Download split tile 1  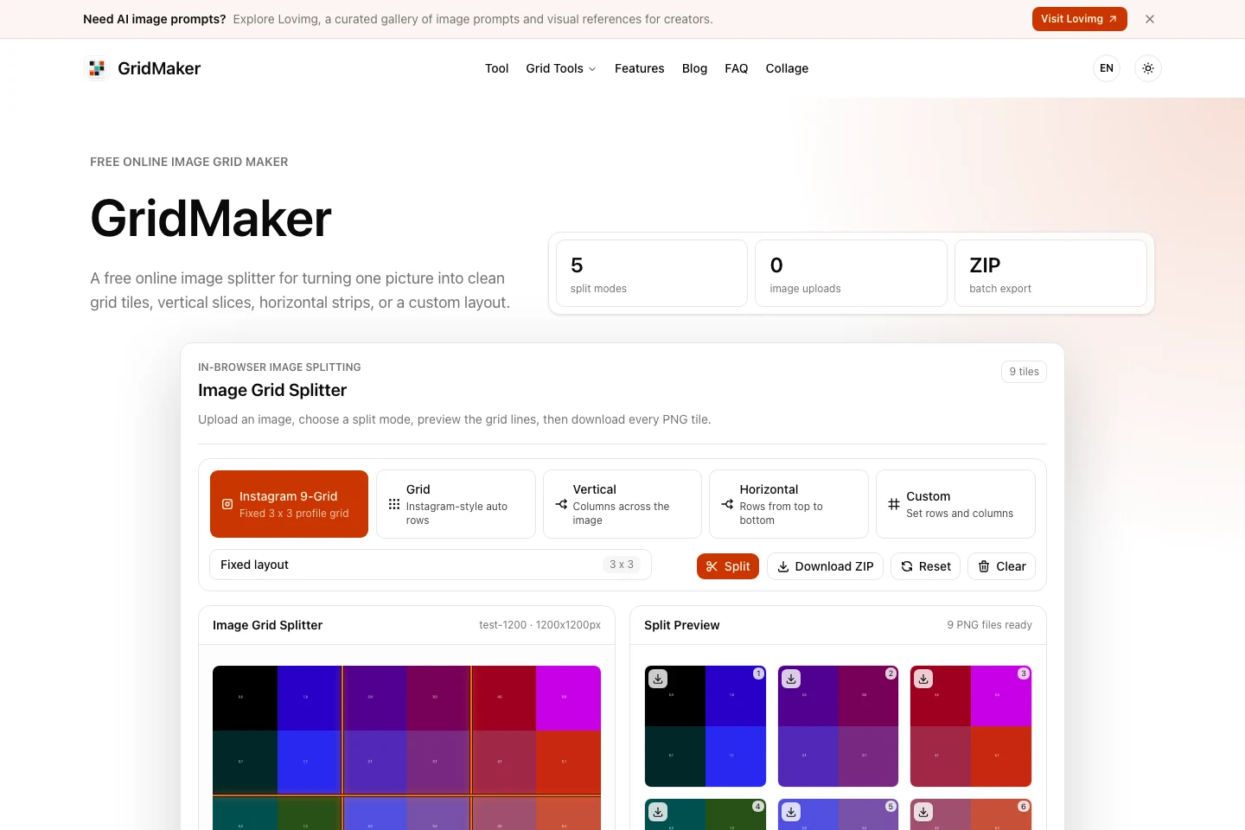tap(658, 679)
